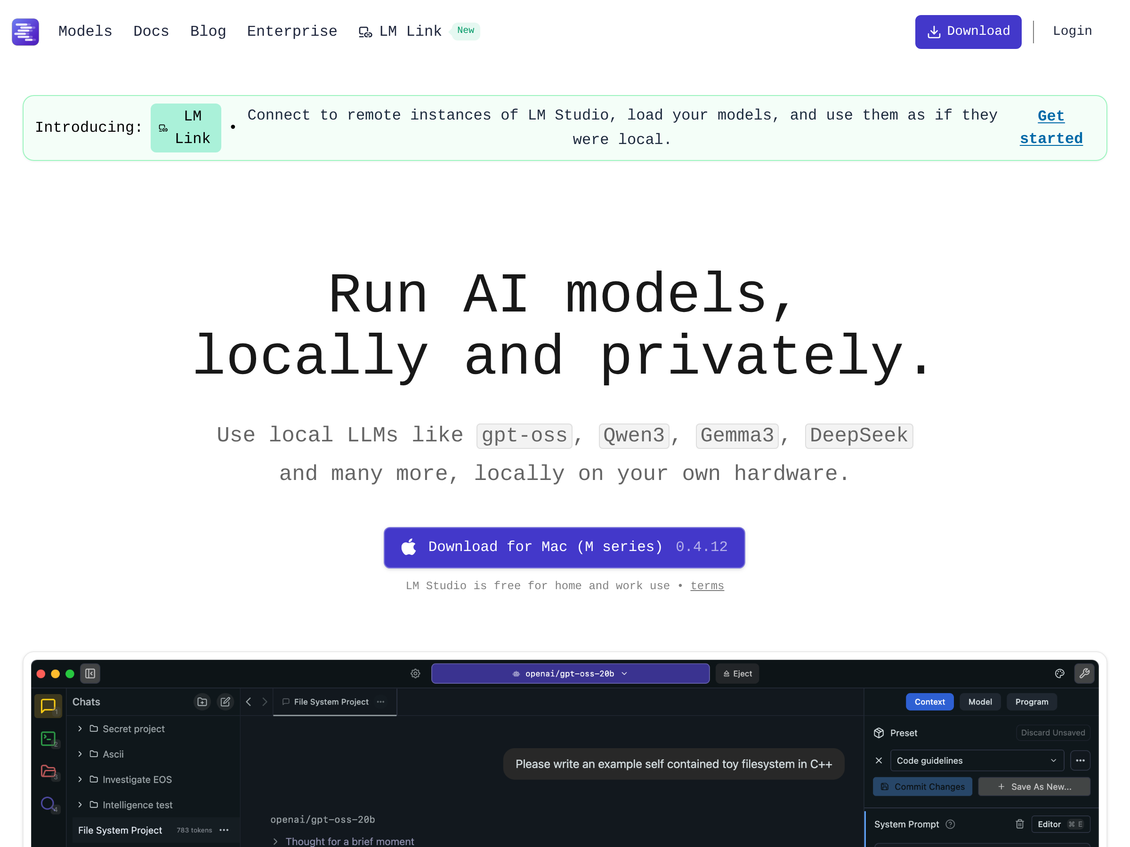The image size is (1130, 847).
Task: Click the settings gear icon near model selector
Action: click(415, 673)
